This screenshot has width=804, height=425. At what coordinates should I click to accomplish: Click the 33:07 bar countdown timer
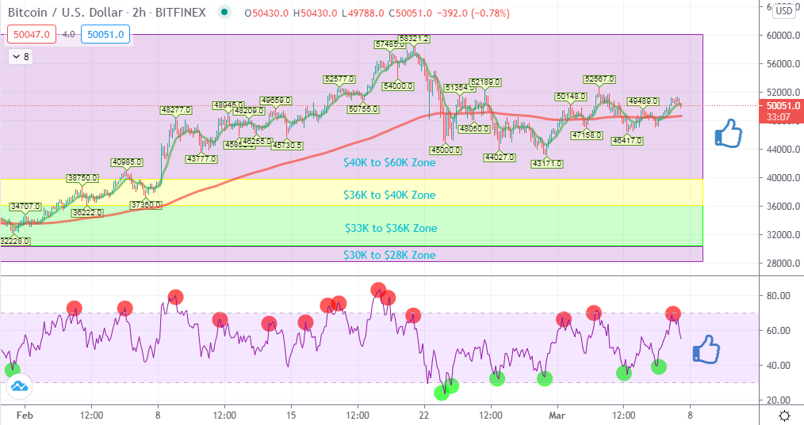point(779,117)
